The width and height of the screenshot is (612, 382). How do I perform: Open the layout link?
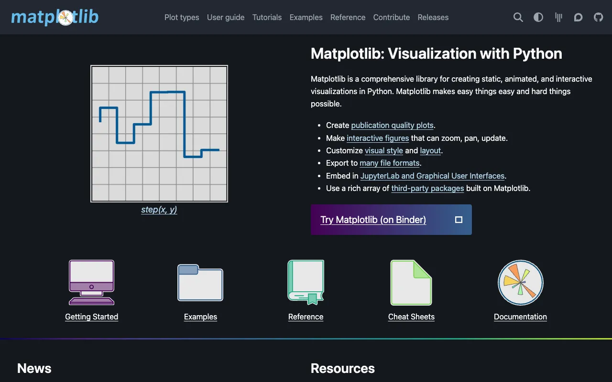[430, 150]
